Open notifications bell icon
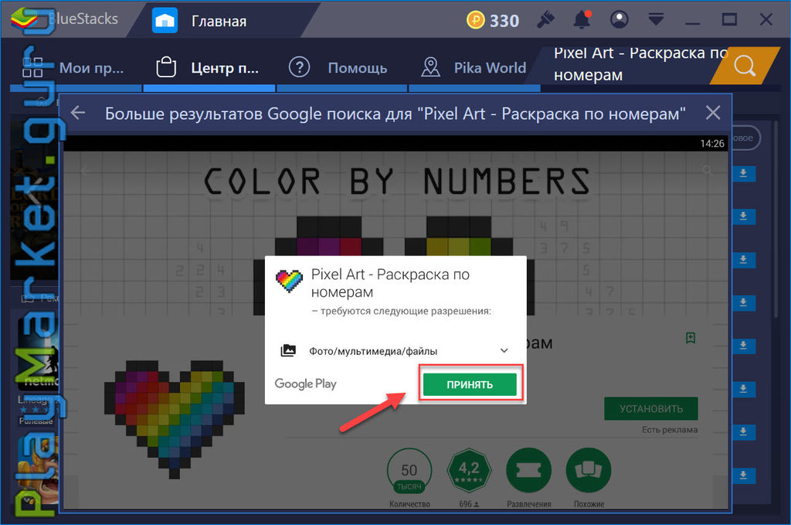The image size is (791, 525). click(582, 20)
